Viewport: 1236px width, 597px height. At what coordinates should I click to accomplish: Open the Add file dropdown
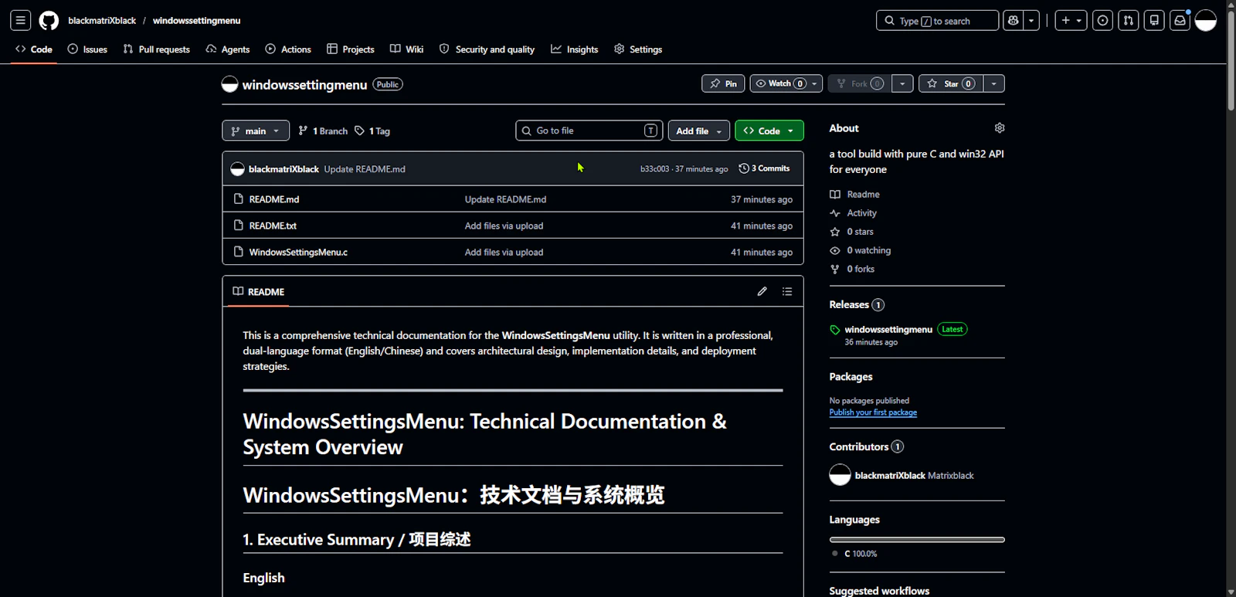699,131
